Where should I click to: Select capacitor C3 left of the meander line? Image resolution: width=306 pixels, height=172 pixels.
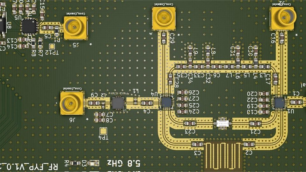click(x=197, y=145)
